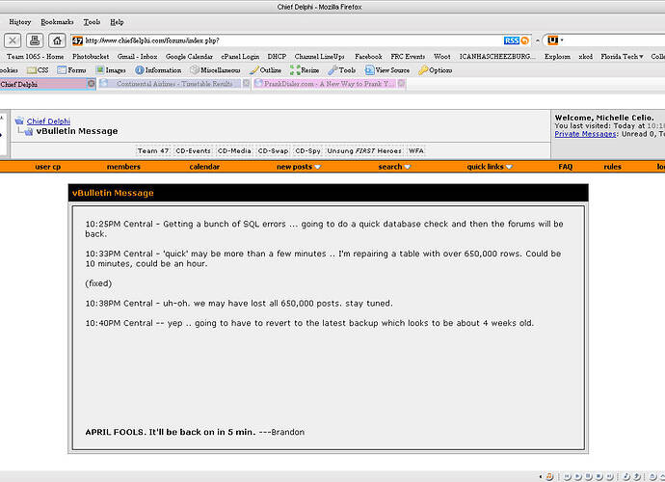This screenshot has height=482, width=665.
Task: Open the Options web developer menu
Action: point(435,70)
